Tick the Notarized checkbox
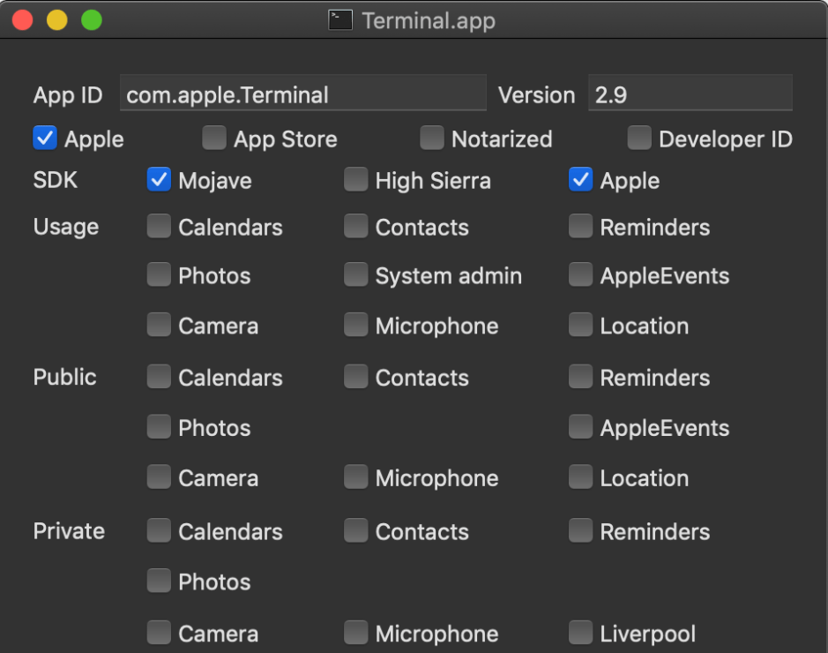The width and height of the screenshot is (828, 653). coord(432,139)
